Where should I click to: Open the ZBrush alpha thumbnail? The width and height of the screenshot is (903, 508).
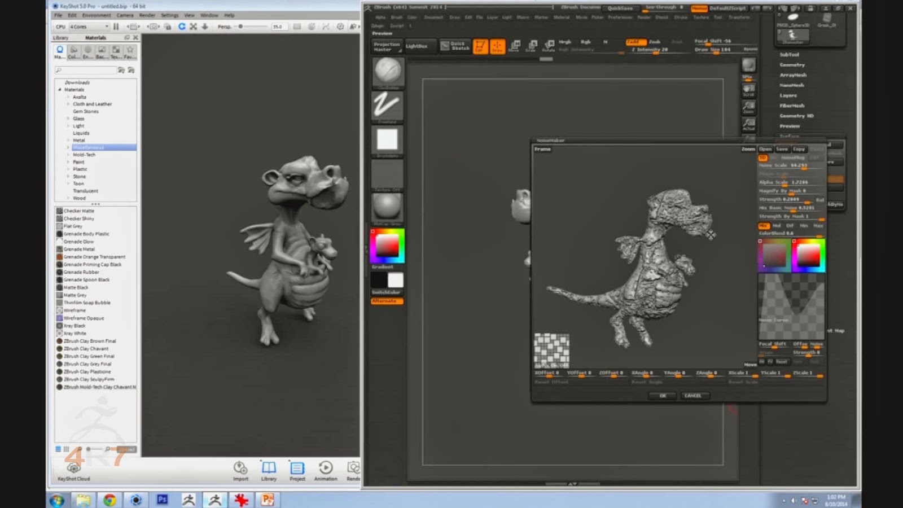tap(388, 140)
